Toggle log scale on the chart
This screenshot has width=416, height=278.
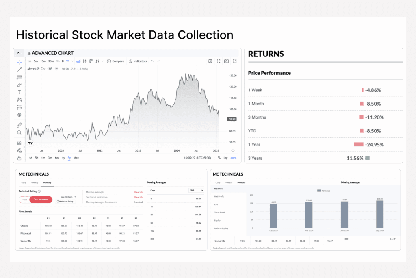[225, 158]
